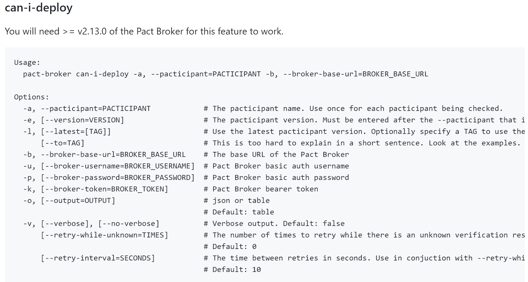The image size is (528, 282).
Task: Click the [--output=OUTPUT] option
Action: (78, 201)
